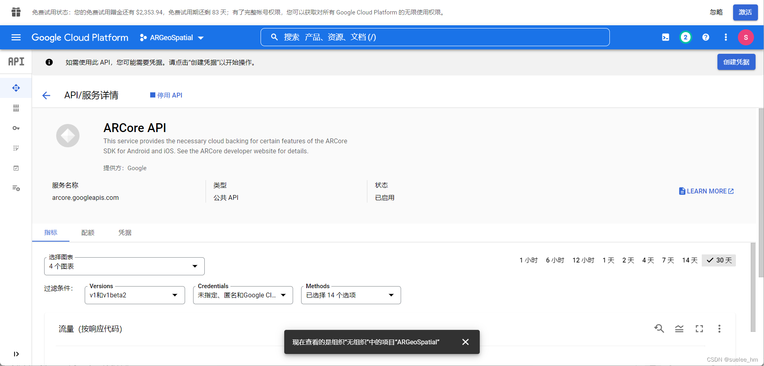
Task: Click the ARCore API title heading
Action: point(135,128)
